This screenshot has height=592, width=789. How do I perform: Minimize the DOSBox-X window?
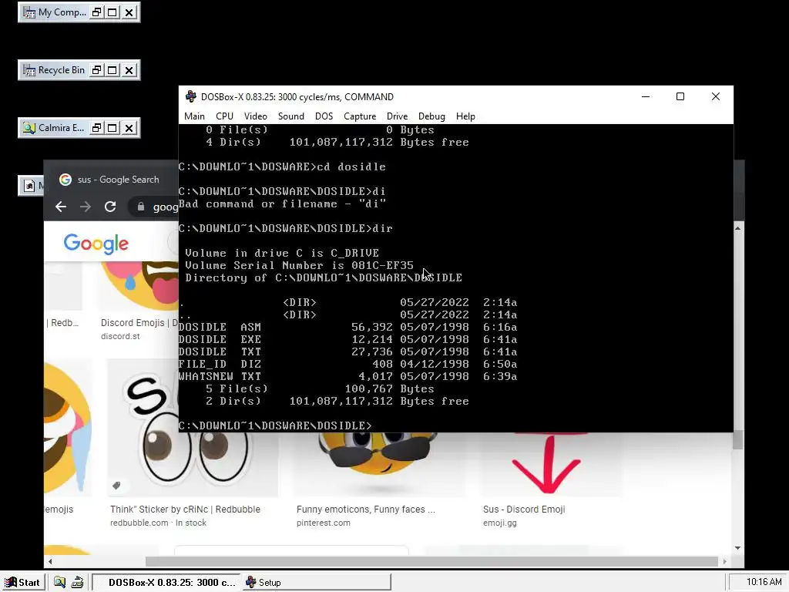(x=646, y=96)
